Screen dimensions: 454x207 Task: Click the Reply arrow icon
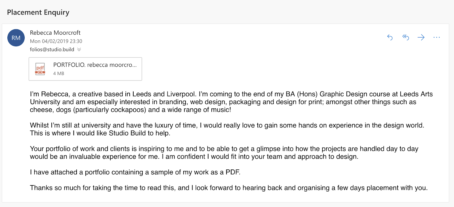pyautogui.click(x=390, y=37)
